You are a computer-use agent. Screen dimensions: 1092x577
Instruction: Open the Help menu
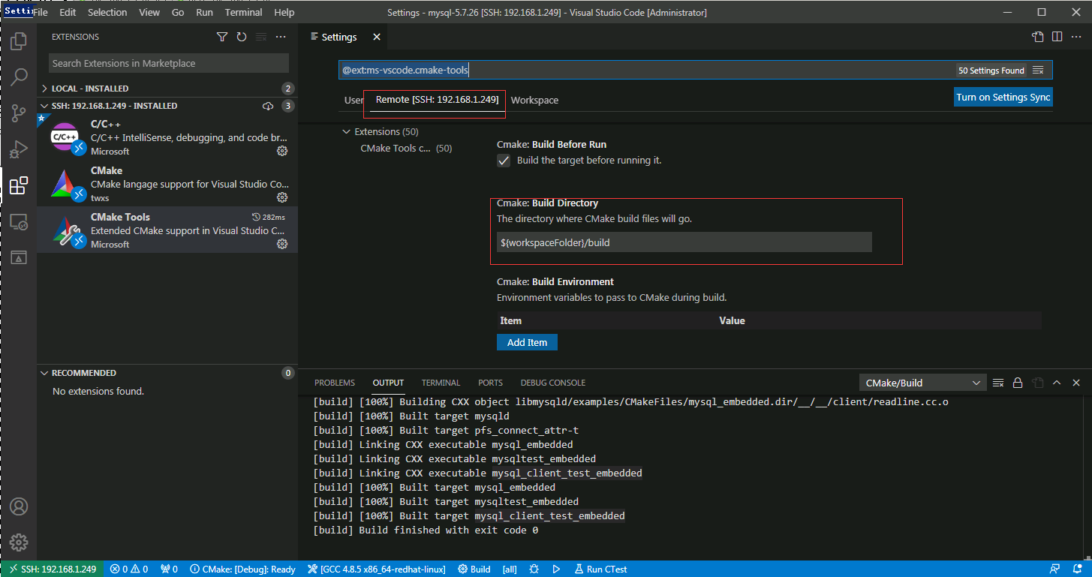pos(284,13)
